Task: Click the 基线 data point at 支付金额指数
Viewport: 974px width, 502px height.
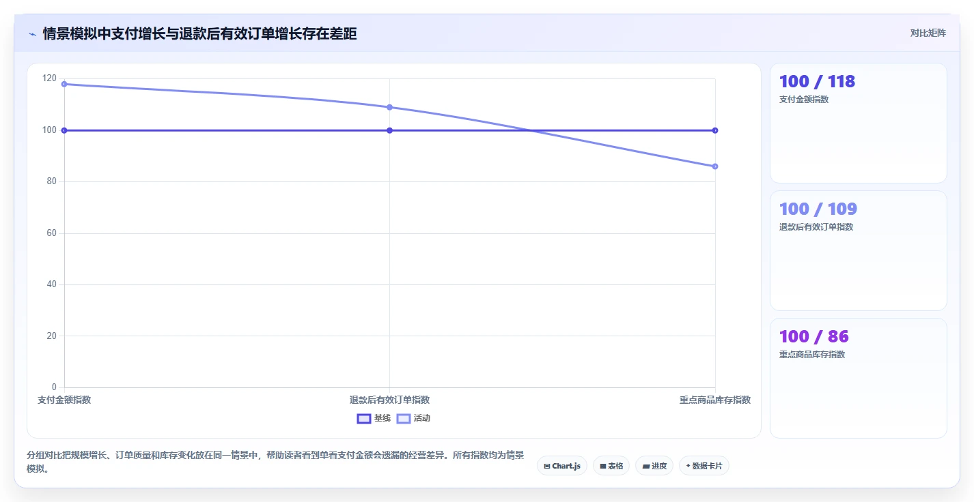Action: (64, 130)
